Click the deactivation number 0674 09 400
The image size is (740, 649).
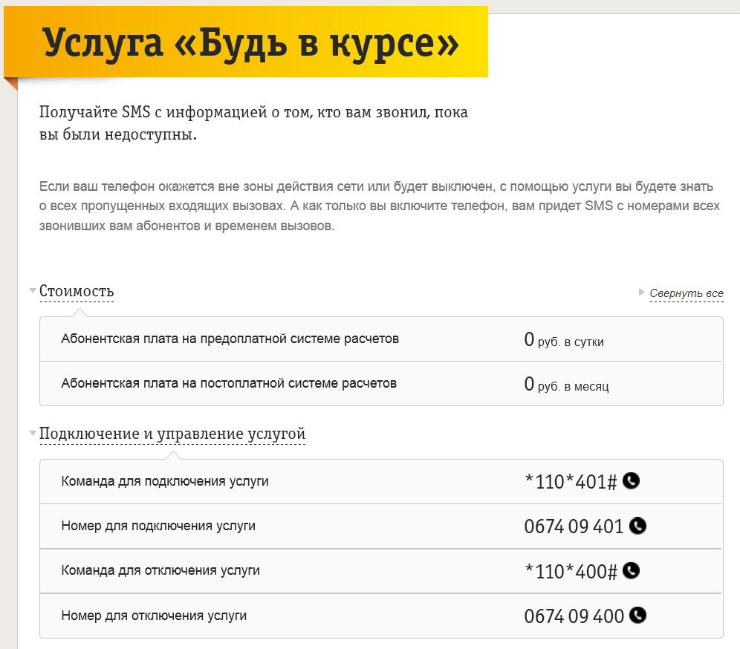(x=574, y=616)
